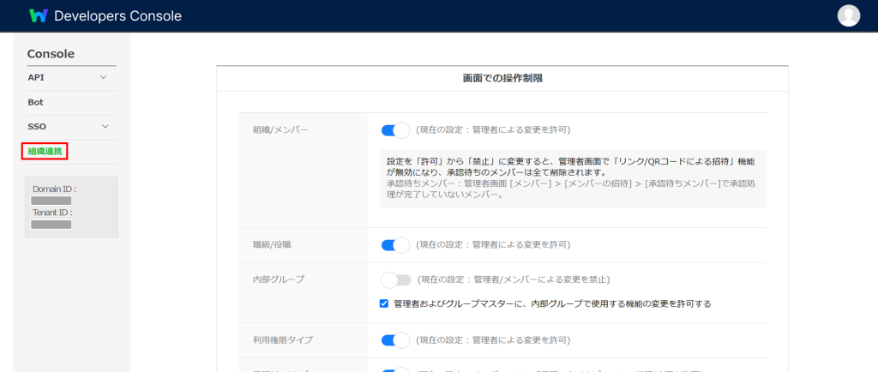This screenshot has height=372, width=878.
Task: Disable the 職級/役職 toggle switch
Action: 395,245
